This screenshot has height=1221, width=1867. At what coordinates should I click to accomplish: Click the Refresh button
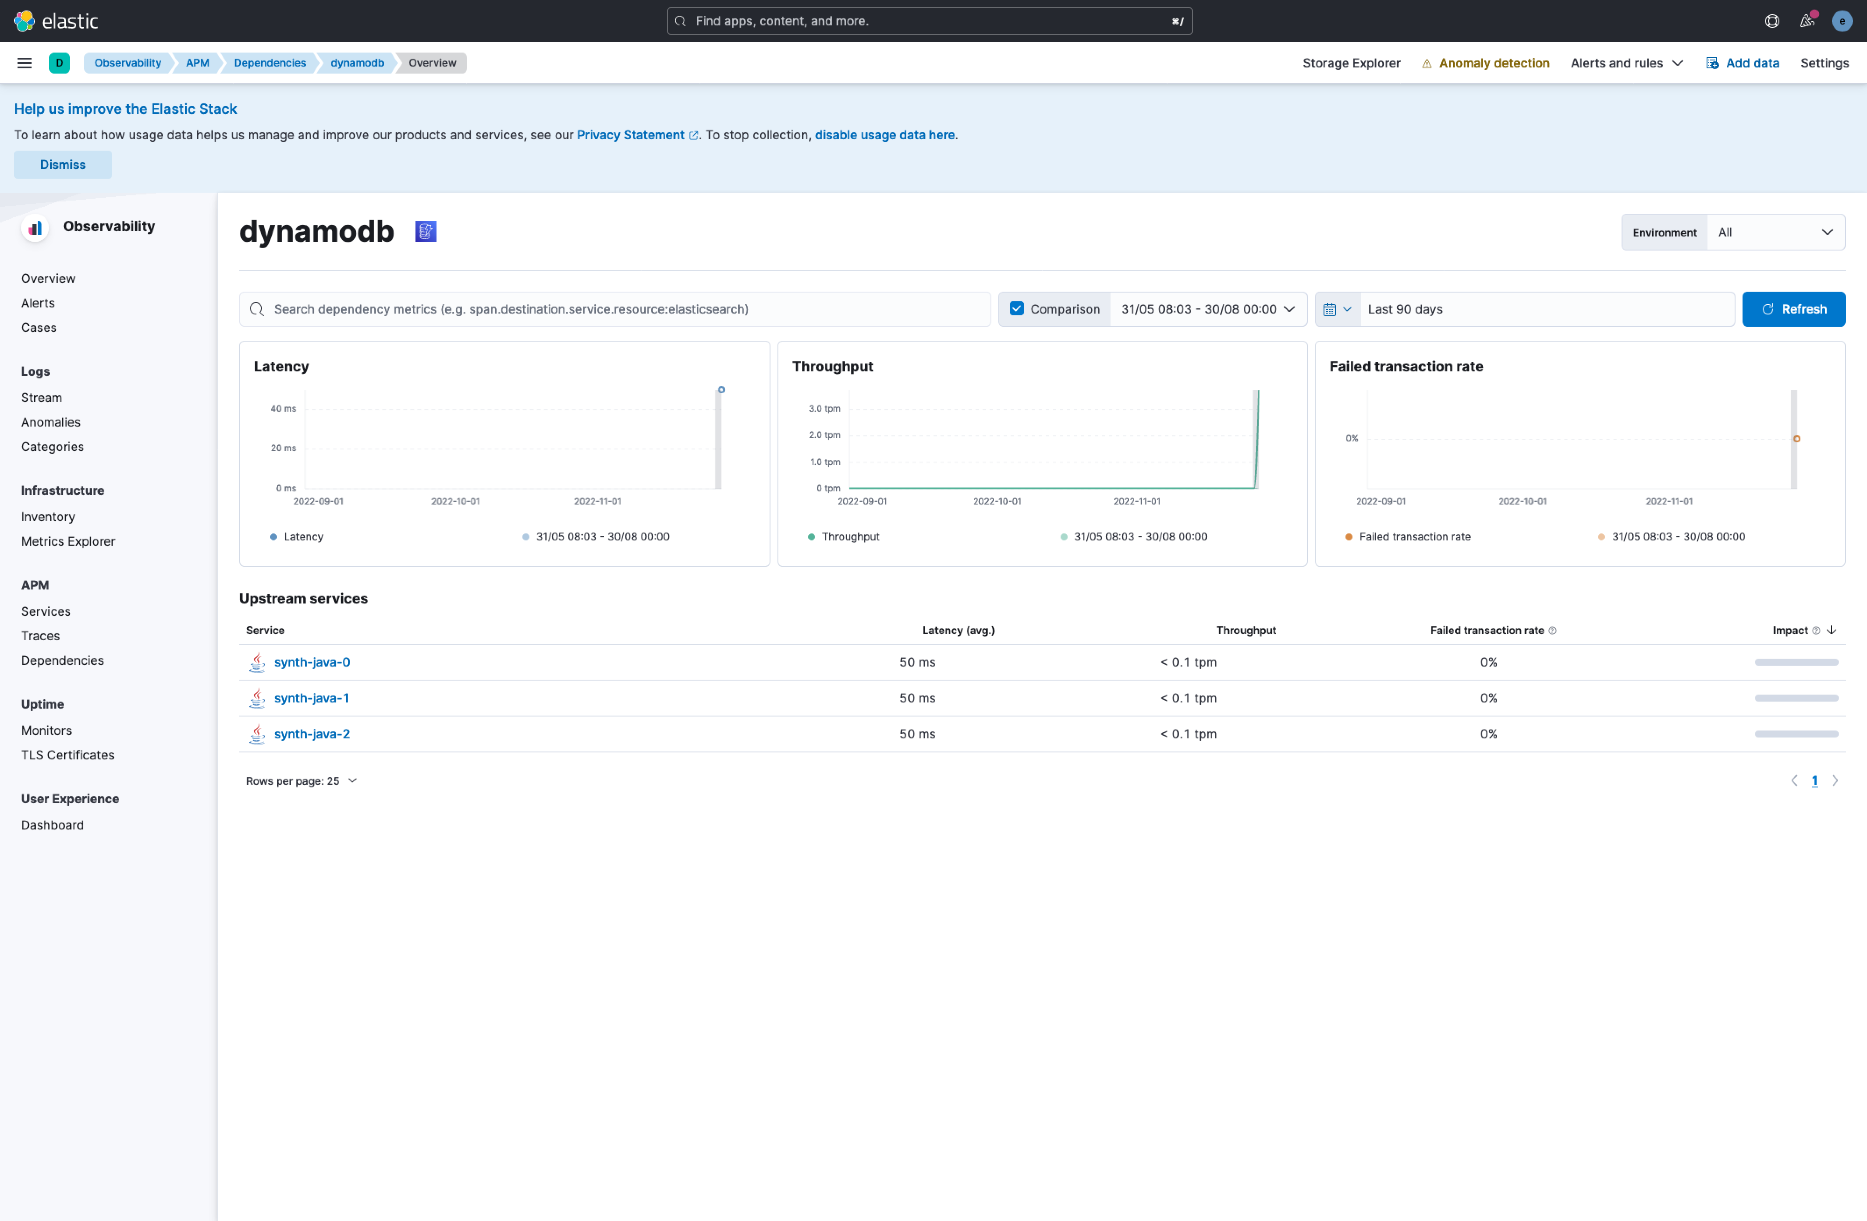tap(1793, 309)
